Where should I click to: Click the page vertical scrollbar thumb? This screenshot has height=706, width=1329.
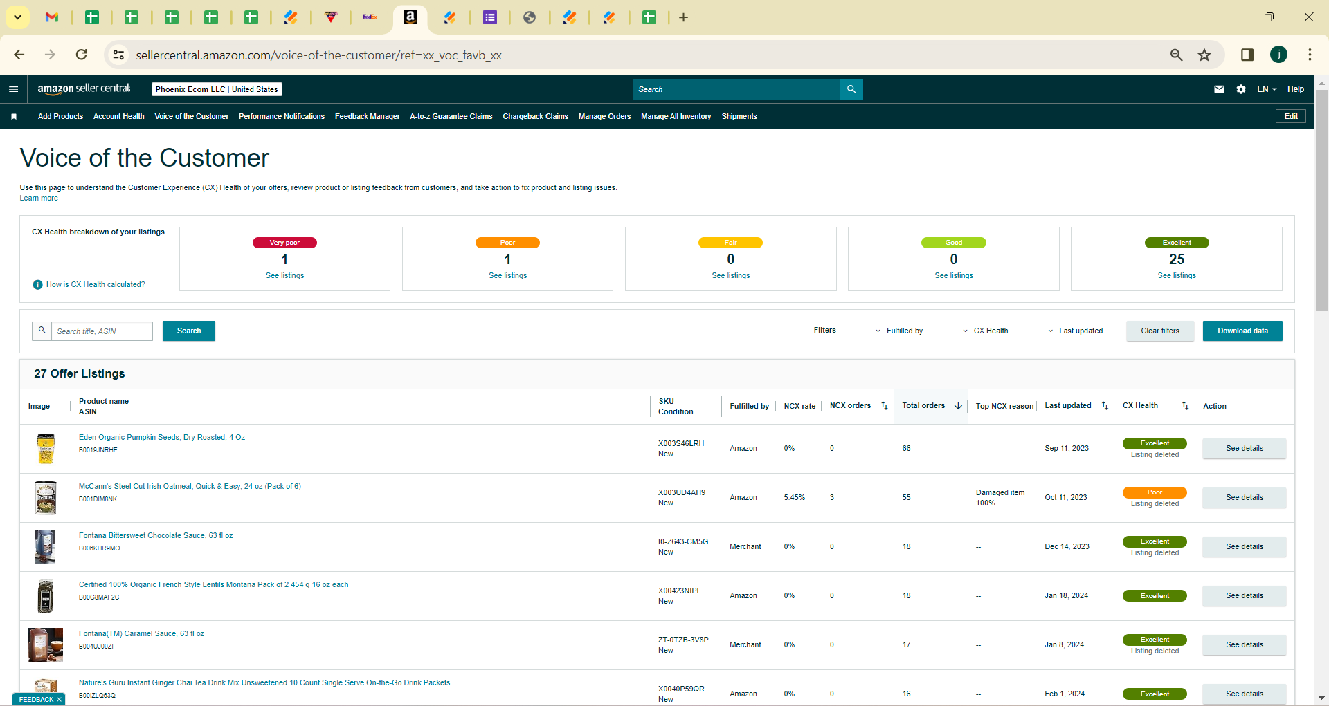click(1321, 201)
